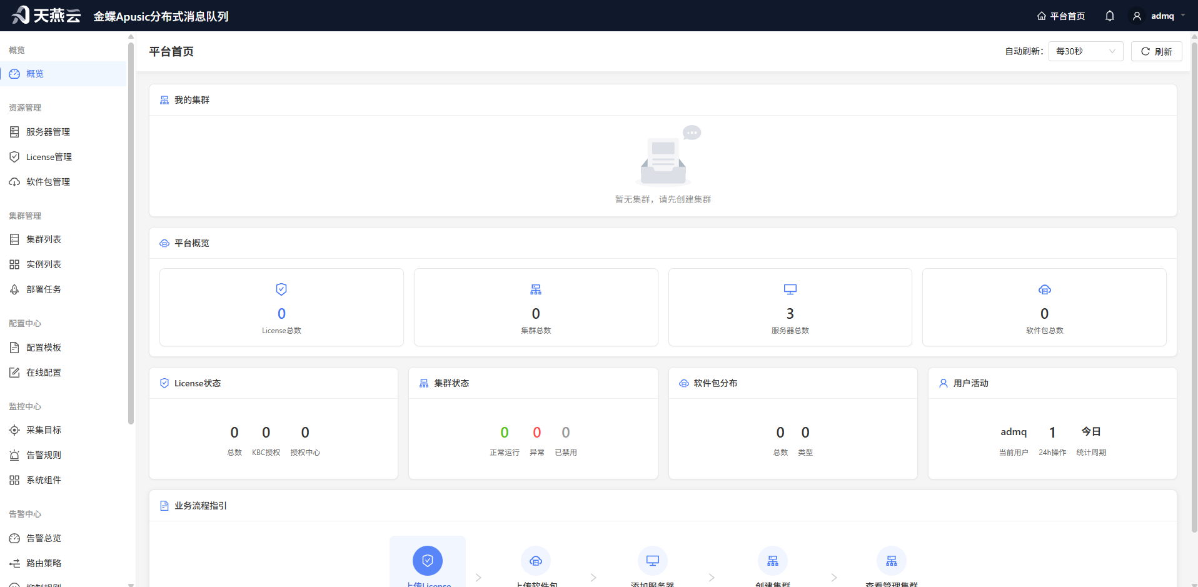This screenshot has width=1198, height=587.
Task: Click the 我的集群 section header
Action: click(663, 100)
